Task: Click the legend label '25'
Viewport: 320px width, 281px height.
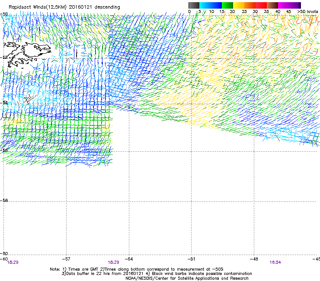Action: coord(244,12)
